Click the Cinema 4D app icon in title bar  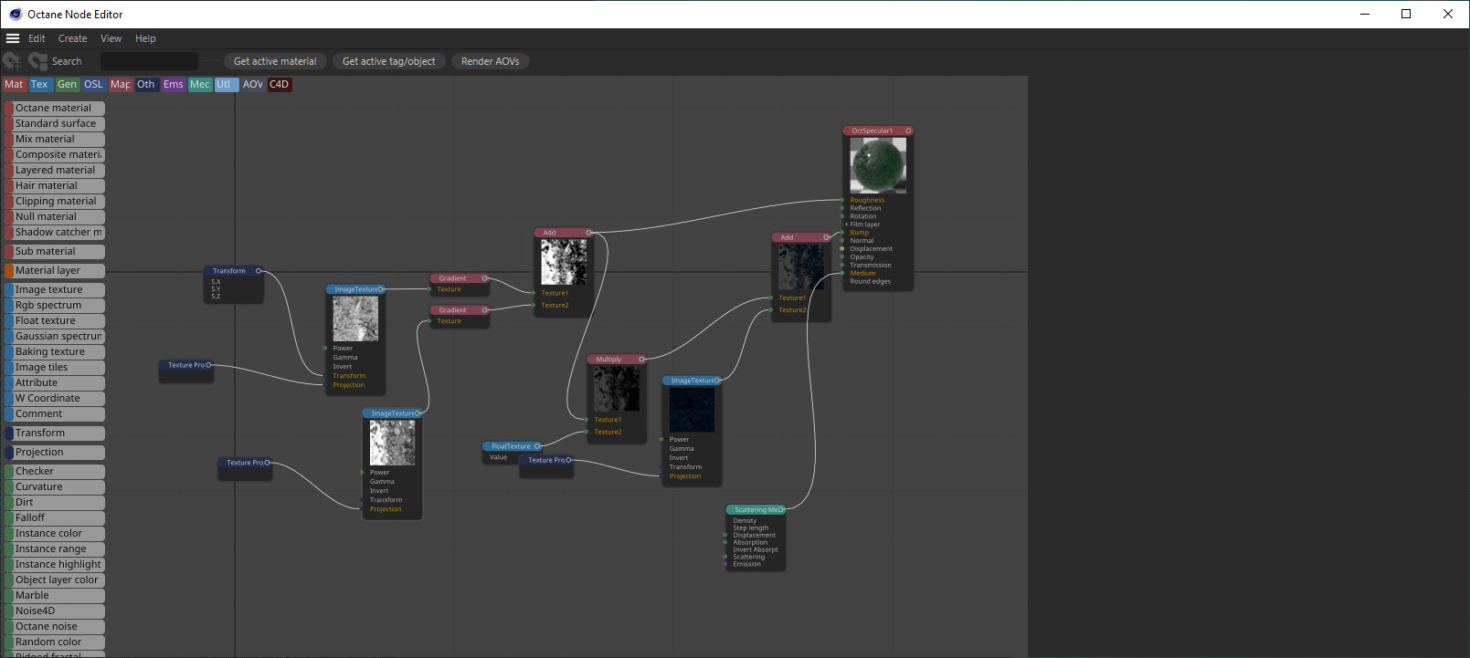coord(16,14)
